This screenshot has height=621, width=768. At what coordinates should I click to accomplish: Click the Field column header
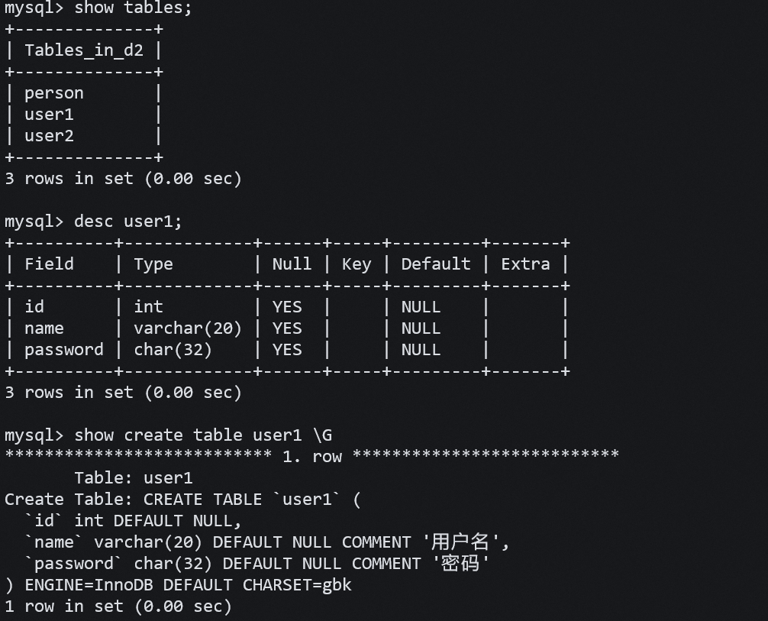click(x=49, y=264)
